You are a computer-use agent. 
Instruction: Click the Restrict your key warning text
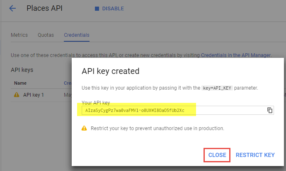click(x=158, y=128)
